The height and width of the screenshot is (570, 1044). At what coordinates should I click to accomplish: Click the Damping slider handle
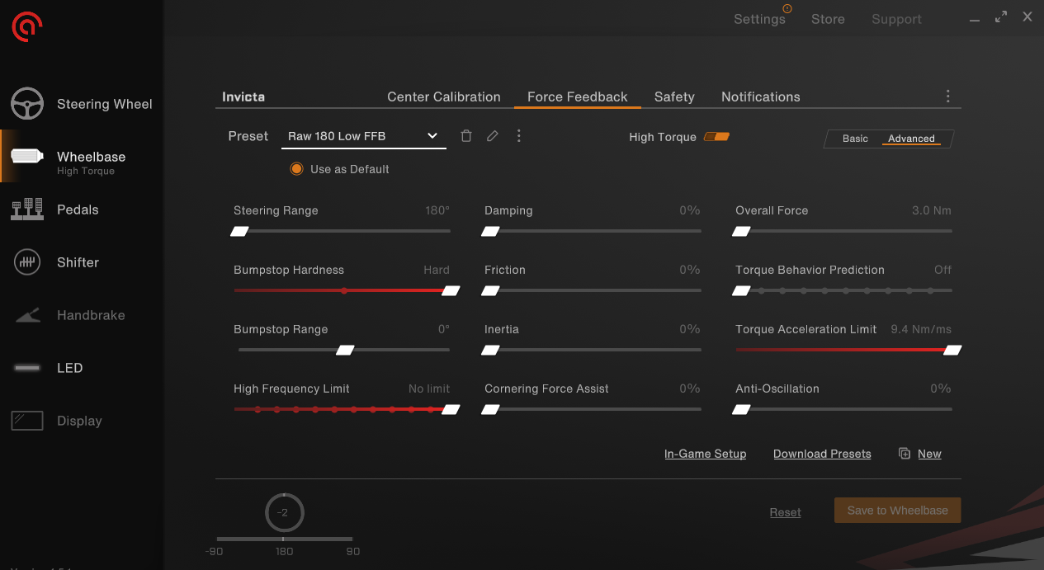pyautogui.click(x=490, y=232)
